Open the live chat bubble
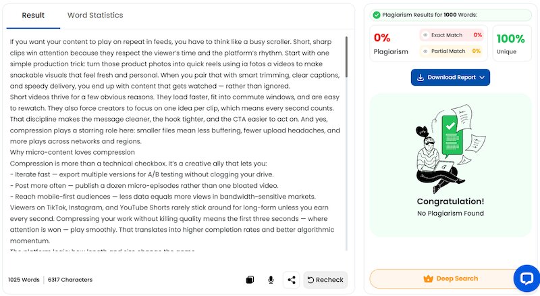 (x=524, y=278)
